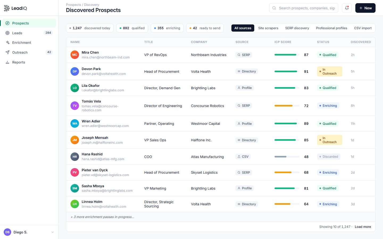Click Directory source badge for Devon Park

point(247,71)
